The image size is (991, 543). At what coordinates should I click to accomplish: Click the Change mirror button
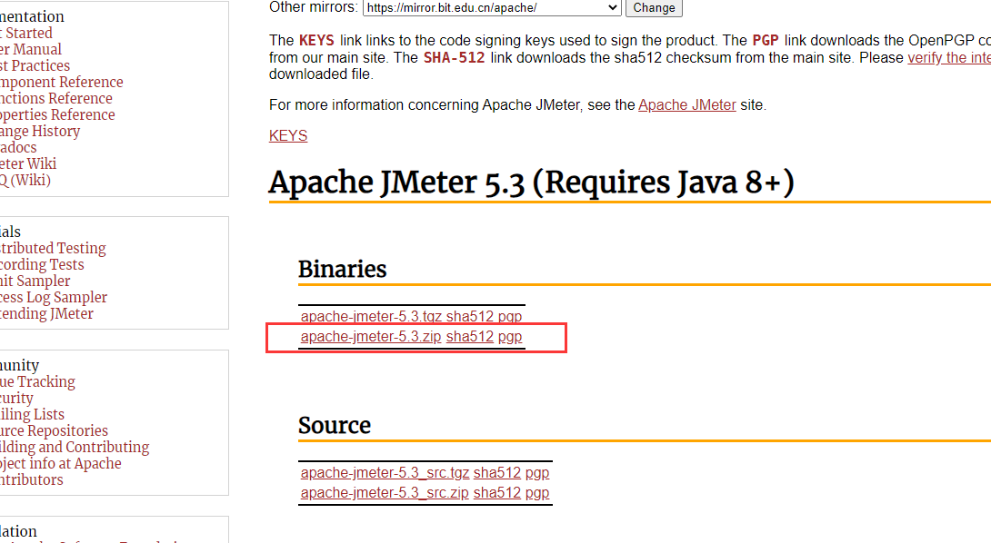click(x=654, y=7)
